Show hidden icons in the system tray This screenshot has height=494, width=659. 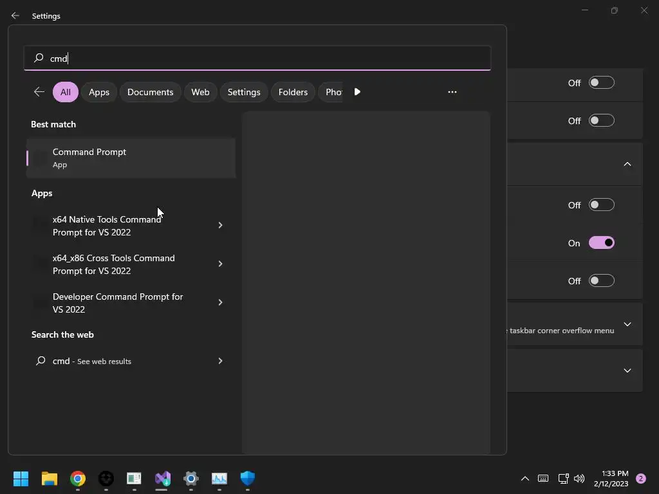525,478
